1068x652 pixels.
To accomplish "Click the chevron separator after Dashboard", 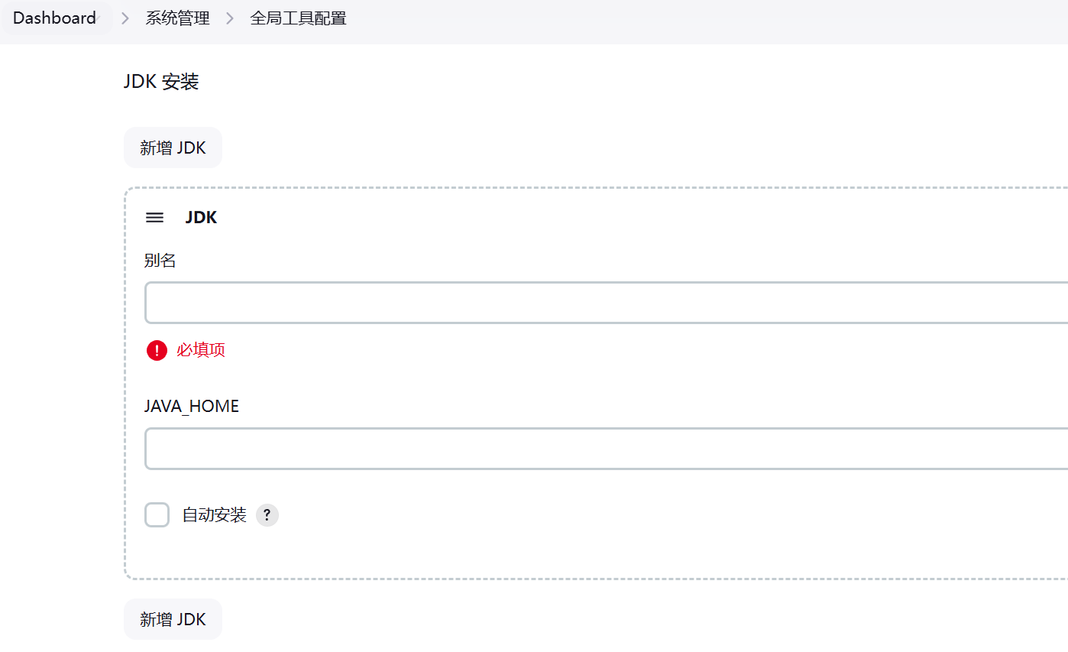I will point(125,18).
